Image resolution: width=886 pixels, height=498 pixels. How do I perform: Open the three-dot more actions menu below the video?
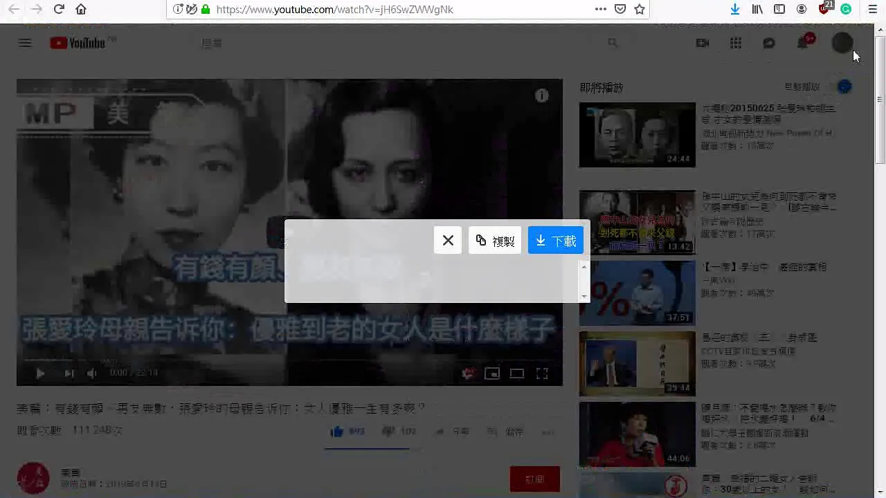[548, 432]
